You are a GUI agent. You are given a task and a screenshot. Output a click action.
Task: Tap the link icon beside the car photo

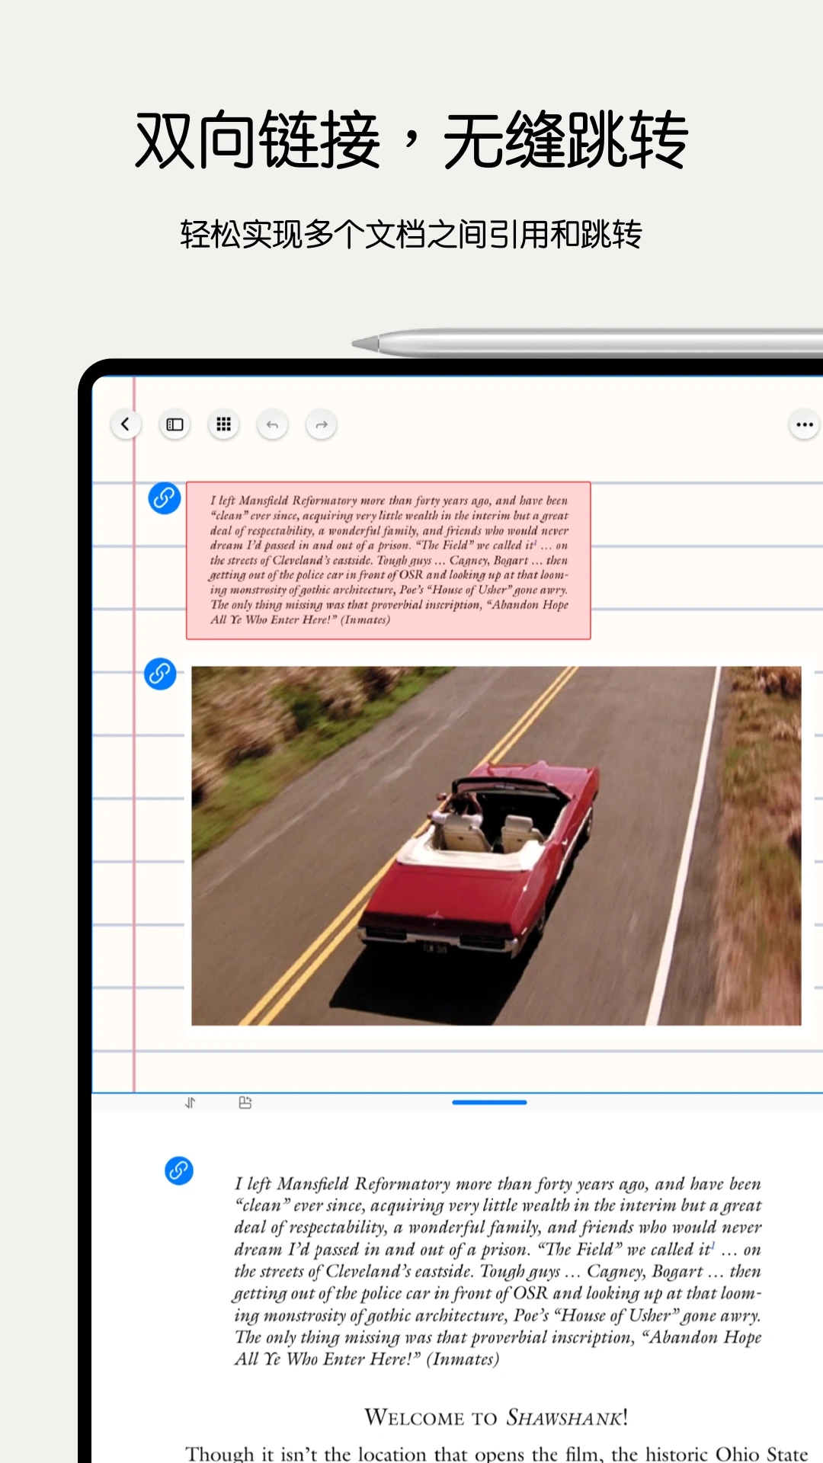tap(160, 674)
